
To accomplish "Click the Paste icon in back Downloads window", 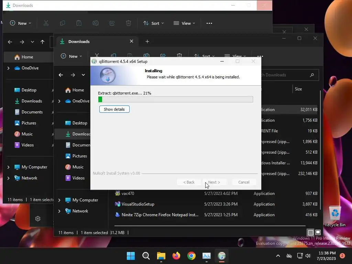I will point(79,23).
